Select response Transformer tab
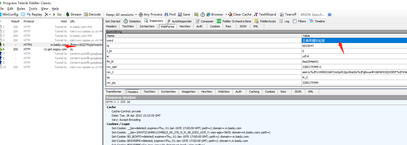The height and width of the screenshot is (145, 407). (x=114, y=92)
